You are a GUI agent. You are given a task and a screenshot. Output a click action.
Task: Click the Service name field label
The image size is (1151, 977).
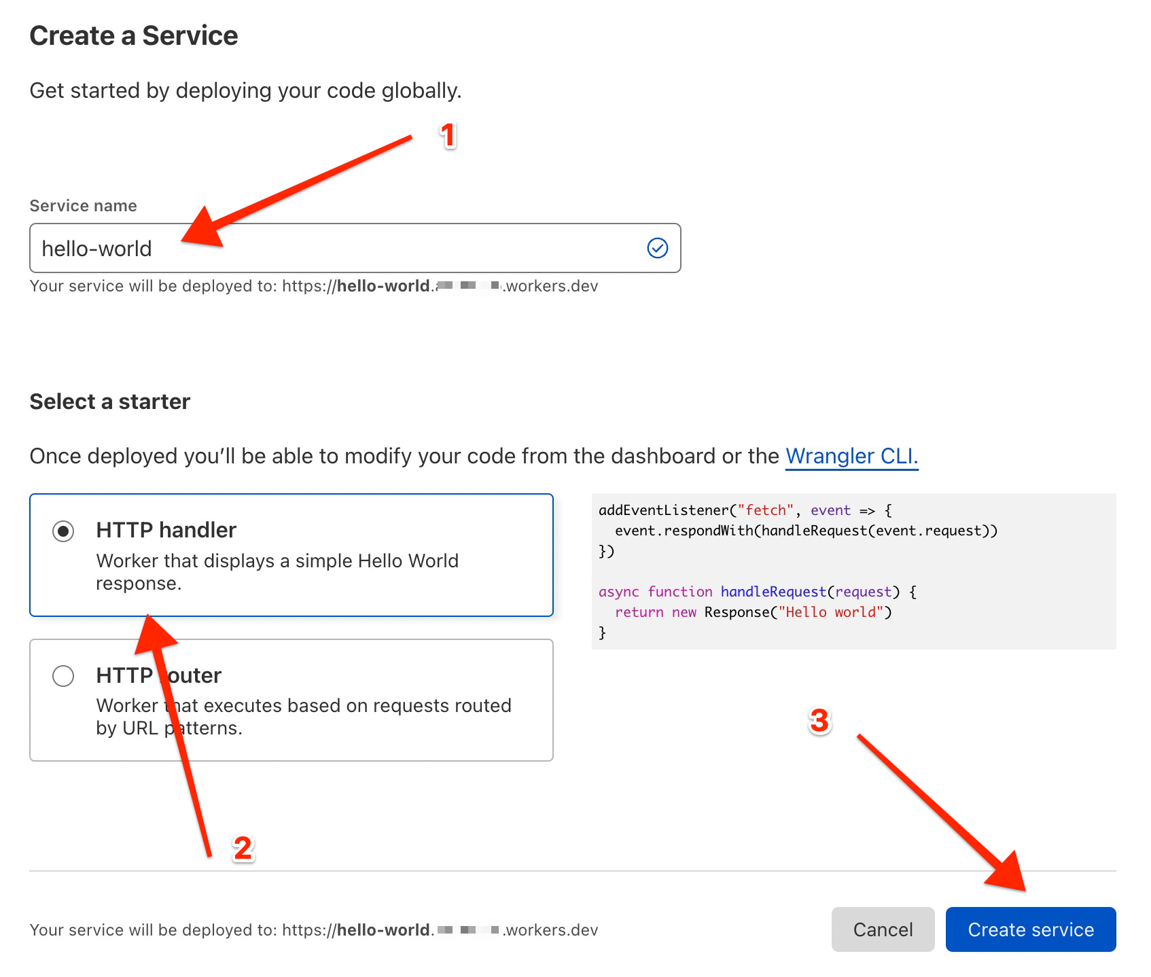(83, 206)
